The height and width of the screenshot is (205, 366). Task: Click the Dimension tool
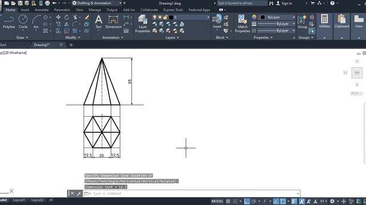tap(113, 22)
